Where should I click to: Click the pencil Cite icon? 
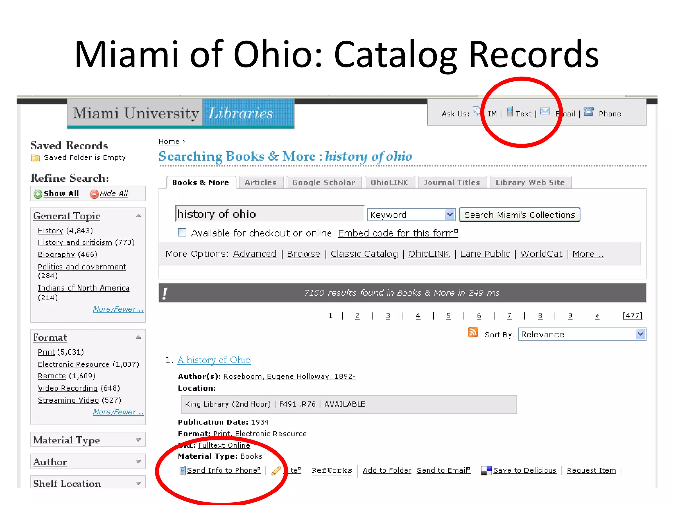pos(276,471)
